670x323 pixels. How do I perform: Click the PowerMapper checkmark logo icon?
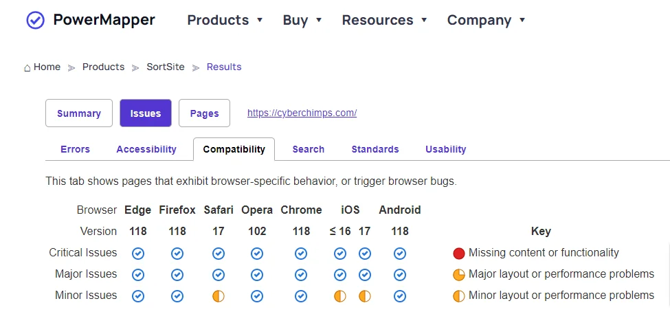36,20
